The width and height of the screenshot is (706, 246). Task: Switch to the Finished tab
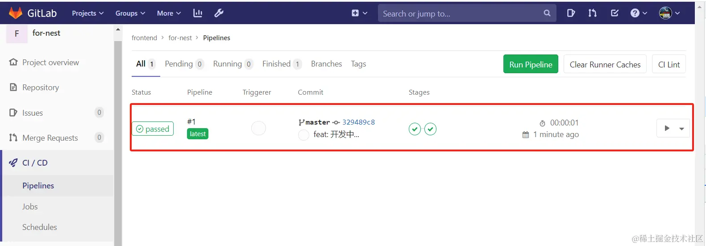[282, 64]
